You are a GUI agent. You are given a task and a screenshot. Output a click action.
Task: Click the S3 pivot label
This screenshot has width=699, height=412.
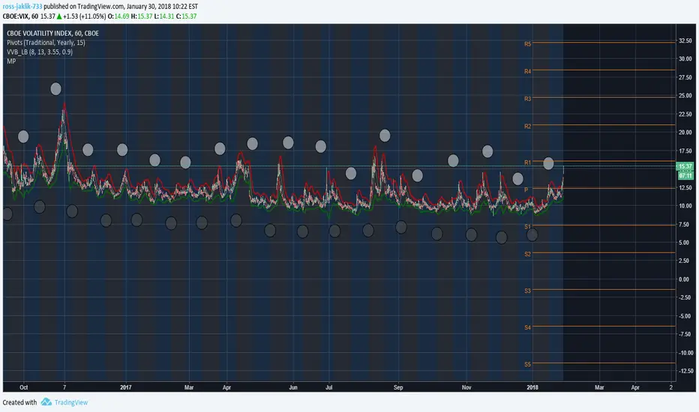point(527,291)
